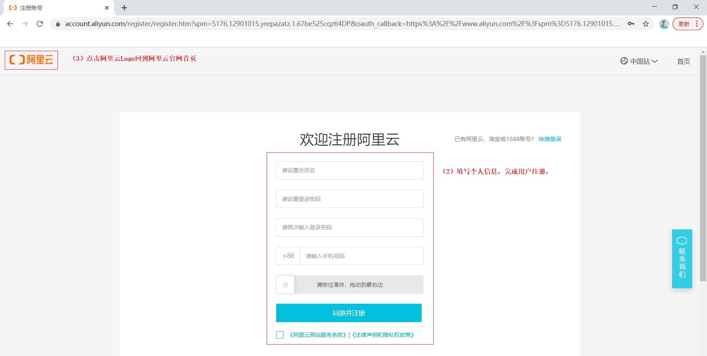
Task: Close the 注册账号 tab
Action: 107,8
